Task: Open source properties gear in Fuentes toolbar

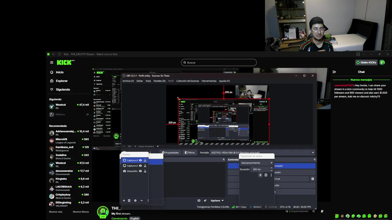Action: (x=135, y=200)
